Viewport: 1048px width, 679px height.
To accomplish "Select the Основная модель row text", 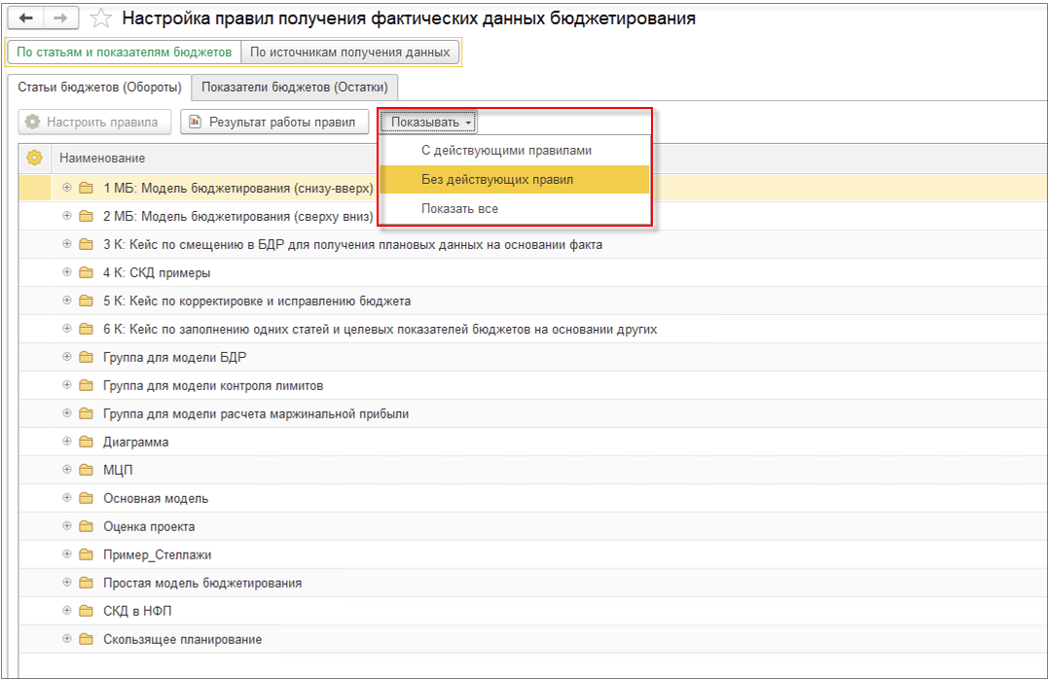I will 156,499.
